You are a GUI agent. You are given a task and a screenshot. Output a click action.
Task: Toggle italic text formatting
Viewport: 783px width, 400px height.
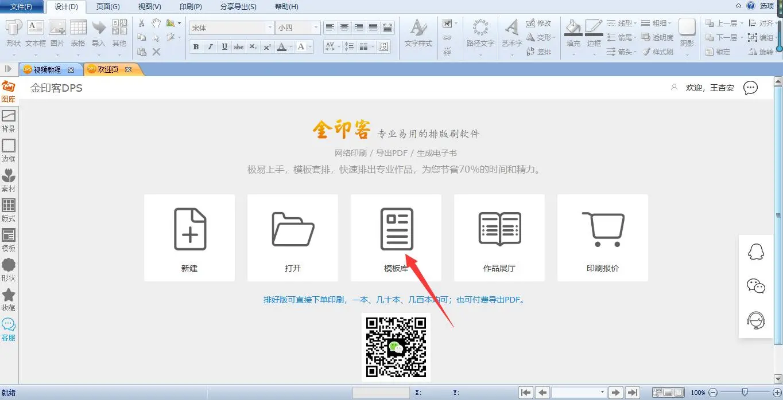(210, 47)
